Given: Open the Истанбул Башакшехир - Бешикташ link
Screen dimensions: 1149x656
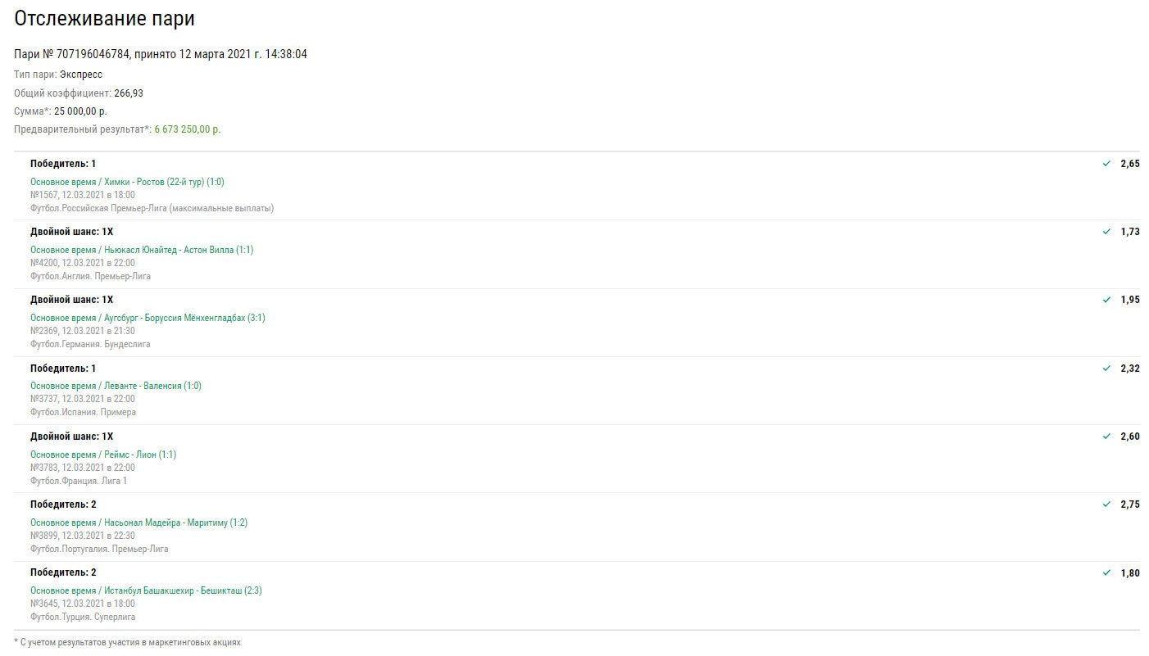Looking at the screenshot, I should coord(146,590).
